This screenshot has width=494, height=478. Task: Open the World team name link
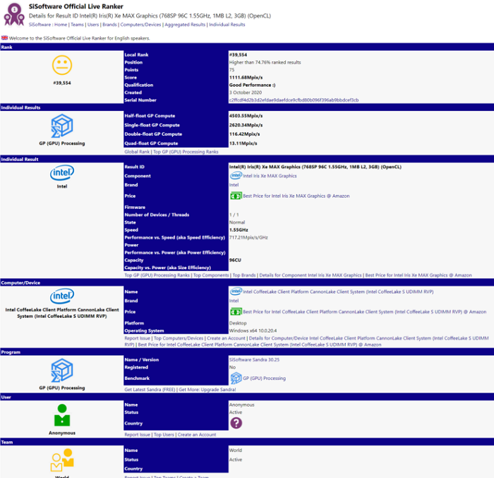point(236,450)
